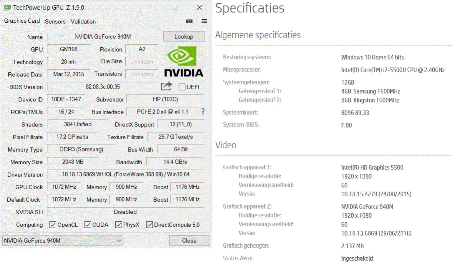Open the hamburger menu icon
Image resolution: width=452 pixels, height=264 pixels.
(204, 21)
